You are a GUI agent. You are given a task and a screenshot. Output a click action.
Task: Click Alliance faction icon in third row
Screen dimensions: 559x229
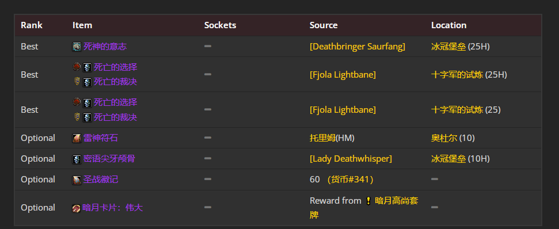pyautogui.click(x=77, y=117)
